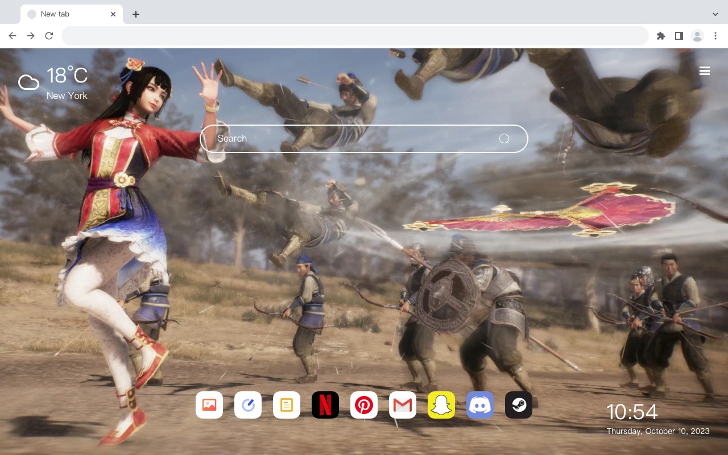This screenshot has width=728, height=455.
Task: Open the Gmail shortcut
Action: point(403,405)
